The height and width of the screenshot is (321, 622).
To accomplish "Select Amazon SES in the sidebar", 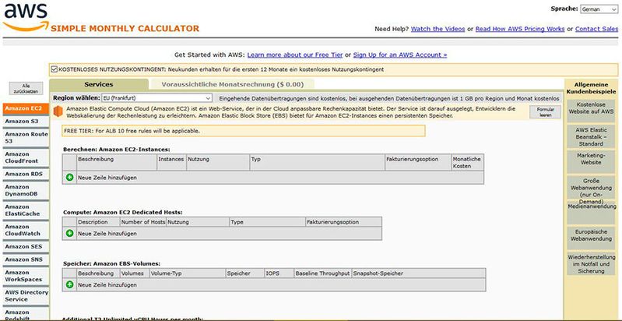I will (26, 246).
